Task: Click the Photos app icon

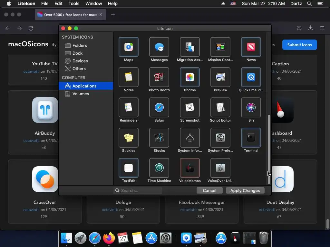Action: [189, 77]
